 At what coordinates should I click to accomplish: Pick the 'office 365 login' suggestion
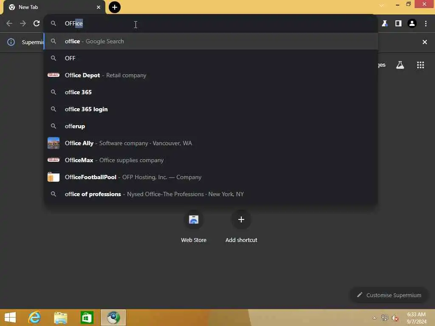(x=211, y=109)
